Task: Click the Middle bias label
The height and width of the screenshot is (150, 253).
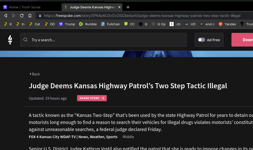Action: [x=128, y=137]
